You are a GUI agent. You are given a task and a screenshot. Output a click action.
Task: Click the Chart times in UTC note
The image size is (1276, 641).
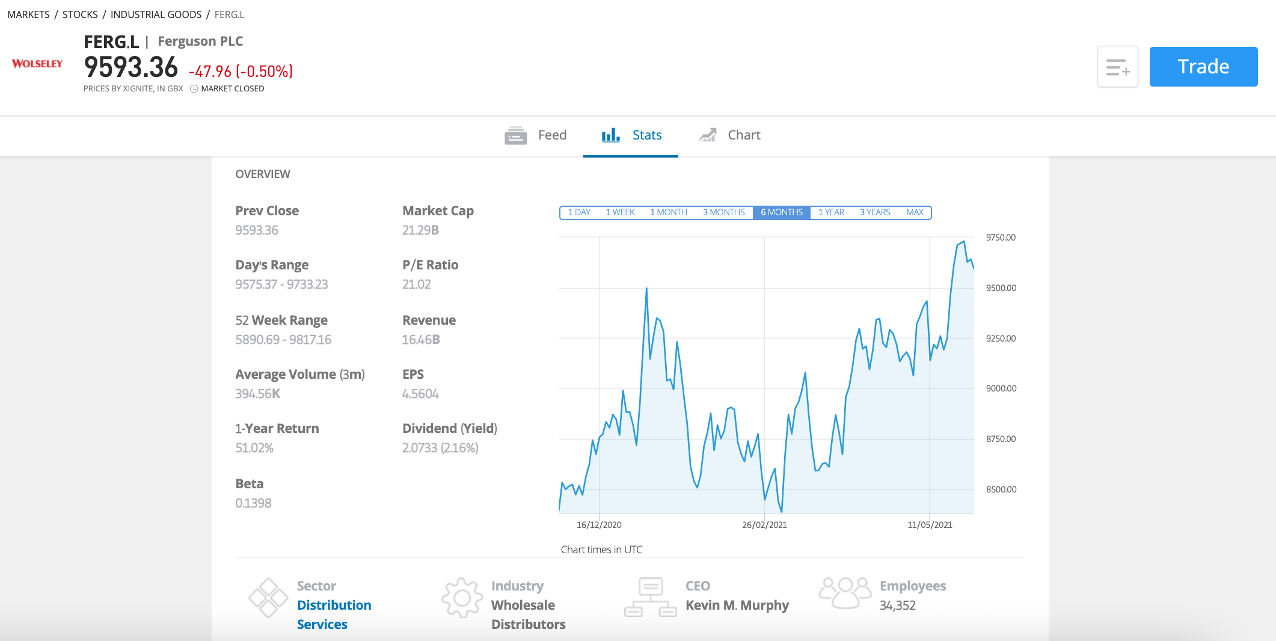pyautogui.click(x=601, y=550)
